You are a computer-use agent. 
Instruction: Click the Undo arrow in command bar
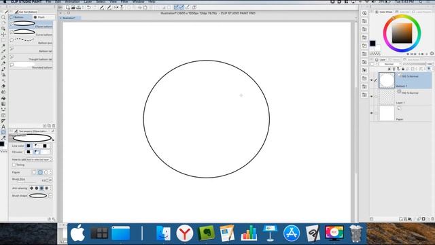pyautogui.click(x=89, y=7)
